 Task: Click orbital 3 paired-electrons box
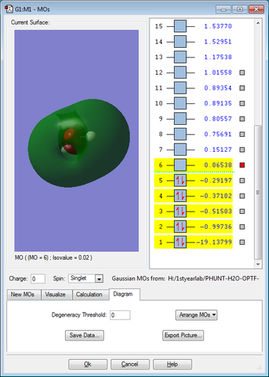(x=180, y=211)
